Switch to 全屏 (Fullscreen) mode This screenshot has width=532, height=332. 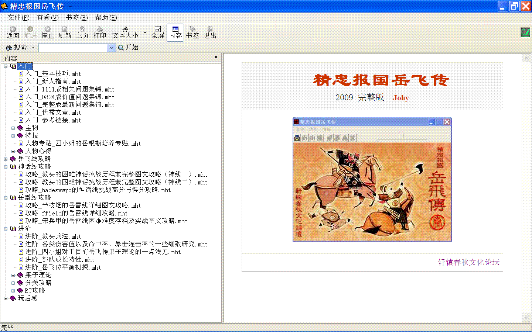(x=158, y=32)
